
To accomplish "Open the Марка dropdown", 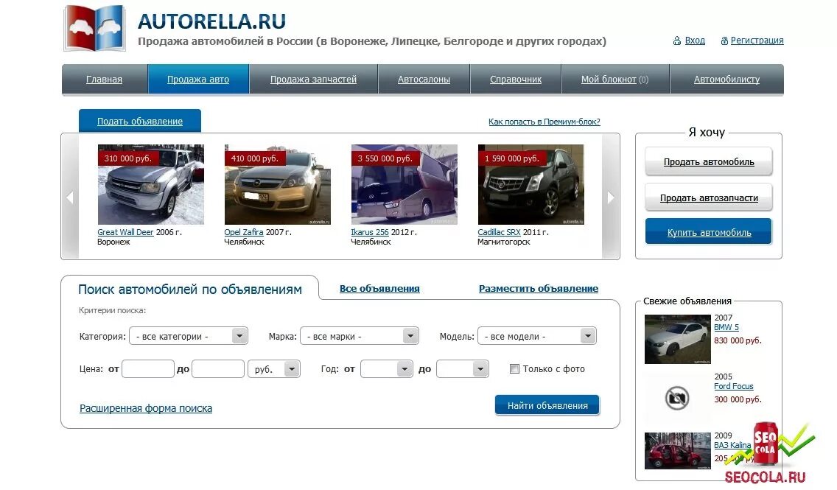I will [360, 336].
